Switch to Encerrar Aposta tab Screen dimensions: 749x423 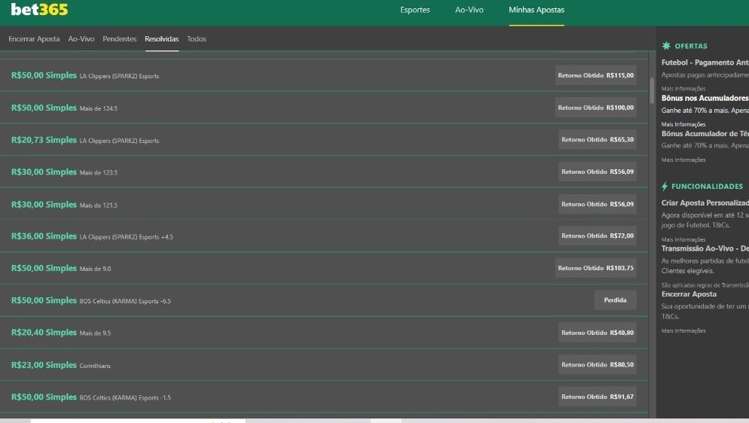click(34, 39)
